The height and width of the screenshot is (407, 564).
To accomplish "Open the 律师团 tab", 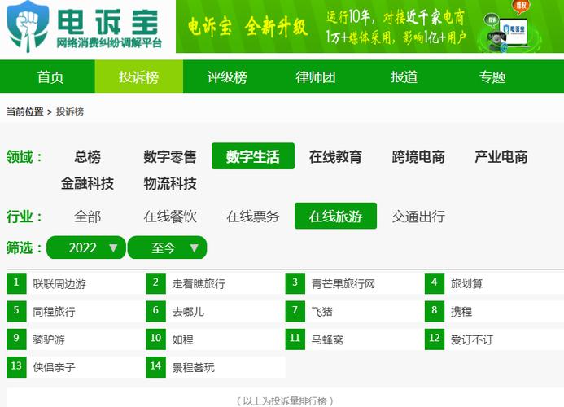I will click(x=316, y=77).
